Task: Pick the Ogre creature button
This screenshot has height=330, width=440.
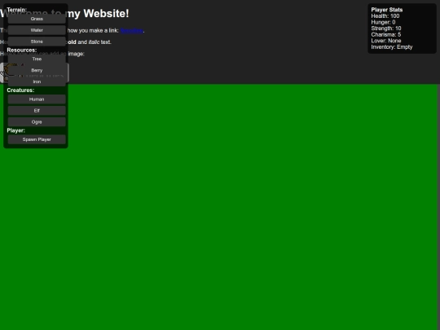Action: [37, 122]
